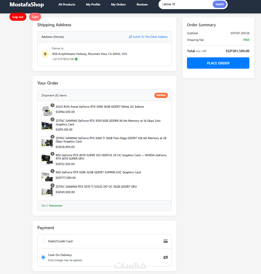261x274 pixels.
Task: Open Reviews page
Action: [142, 5]
